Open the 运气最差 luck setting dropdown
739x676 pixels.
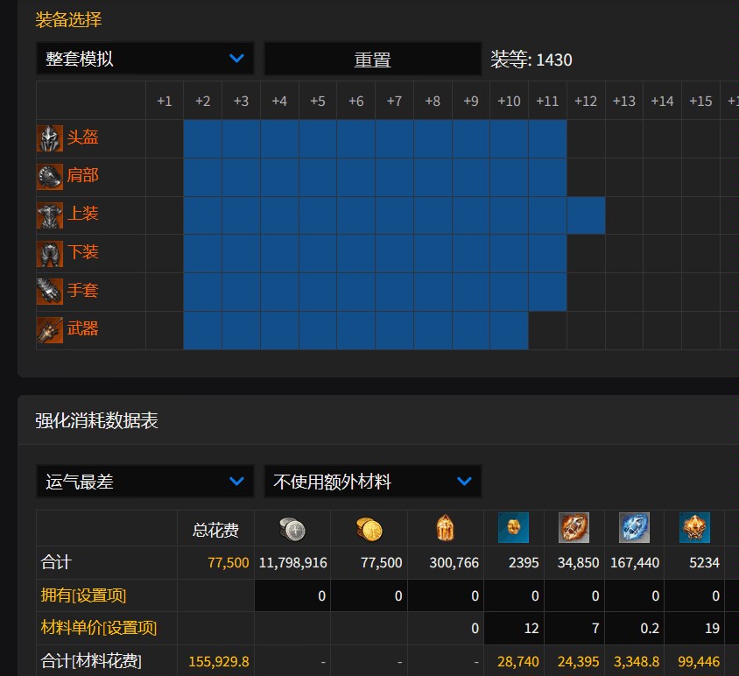[x=144, y=481]
